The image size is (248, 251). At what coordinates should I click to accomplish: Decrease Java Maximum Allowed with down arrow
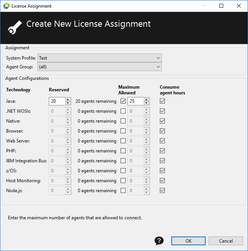(x=146, y=103)
